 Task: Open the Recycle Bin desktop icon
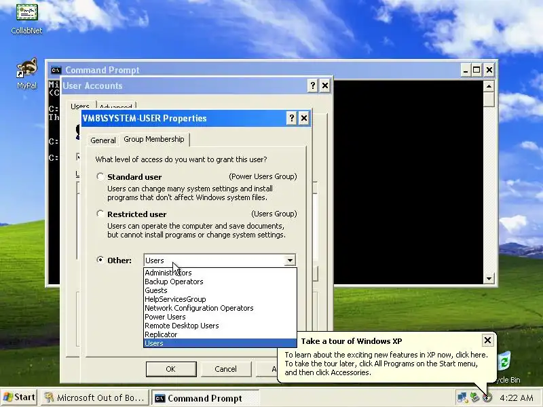click(x=505, y=367)
